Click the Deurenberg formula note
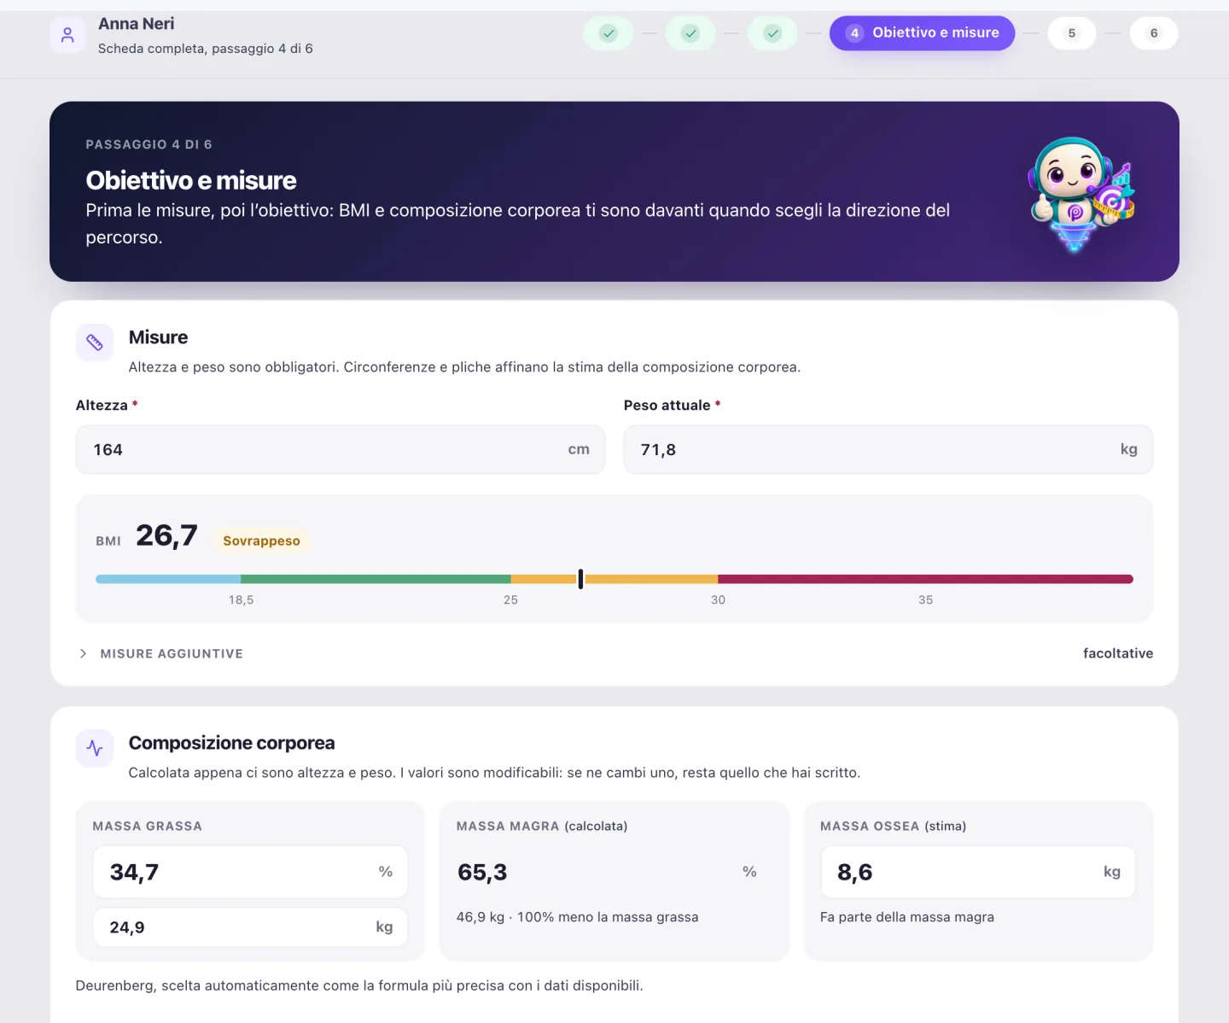The image size is (1229, 1023). [359, 985]
